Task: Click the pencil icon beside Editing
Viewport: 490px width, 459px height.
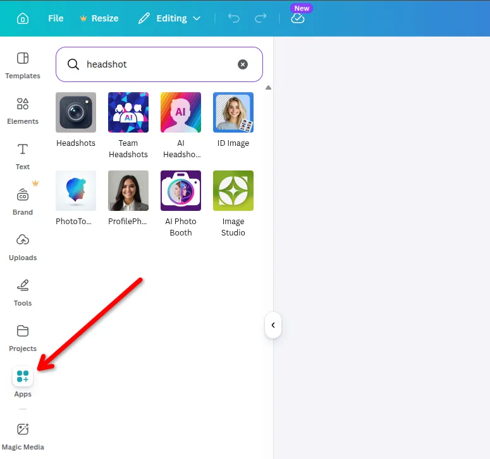Action: tap(144, 18)
